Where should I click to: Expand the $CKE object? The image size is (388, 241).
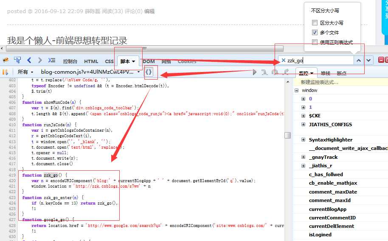pos(303,116)
